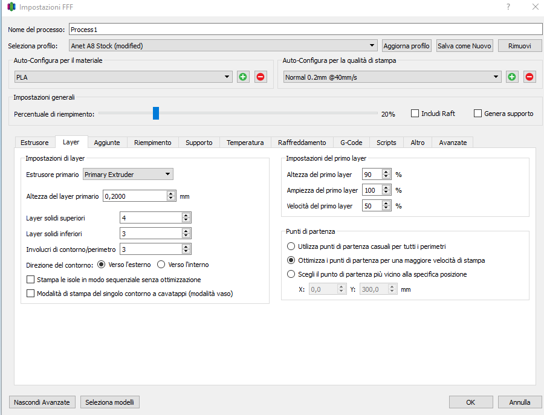Adjust the Altezza del layer primario stepper

pyautogui.click(x=170, y=196)
